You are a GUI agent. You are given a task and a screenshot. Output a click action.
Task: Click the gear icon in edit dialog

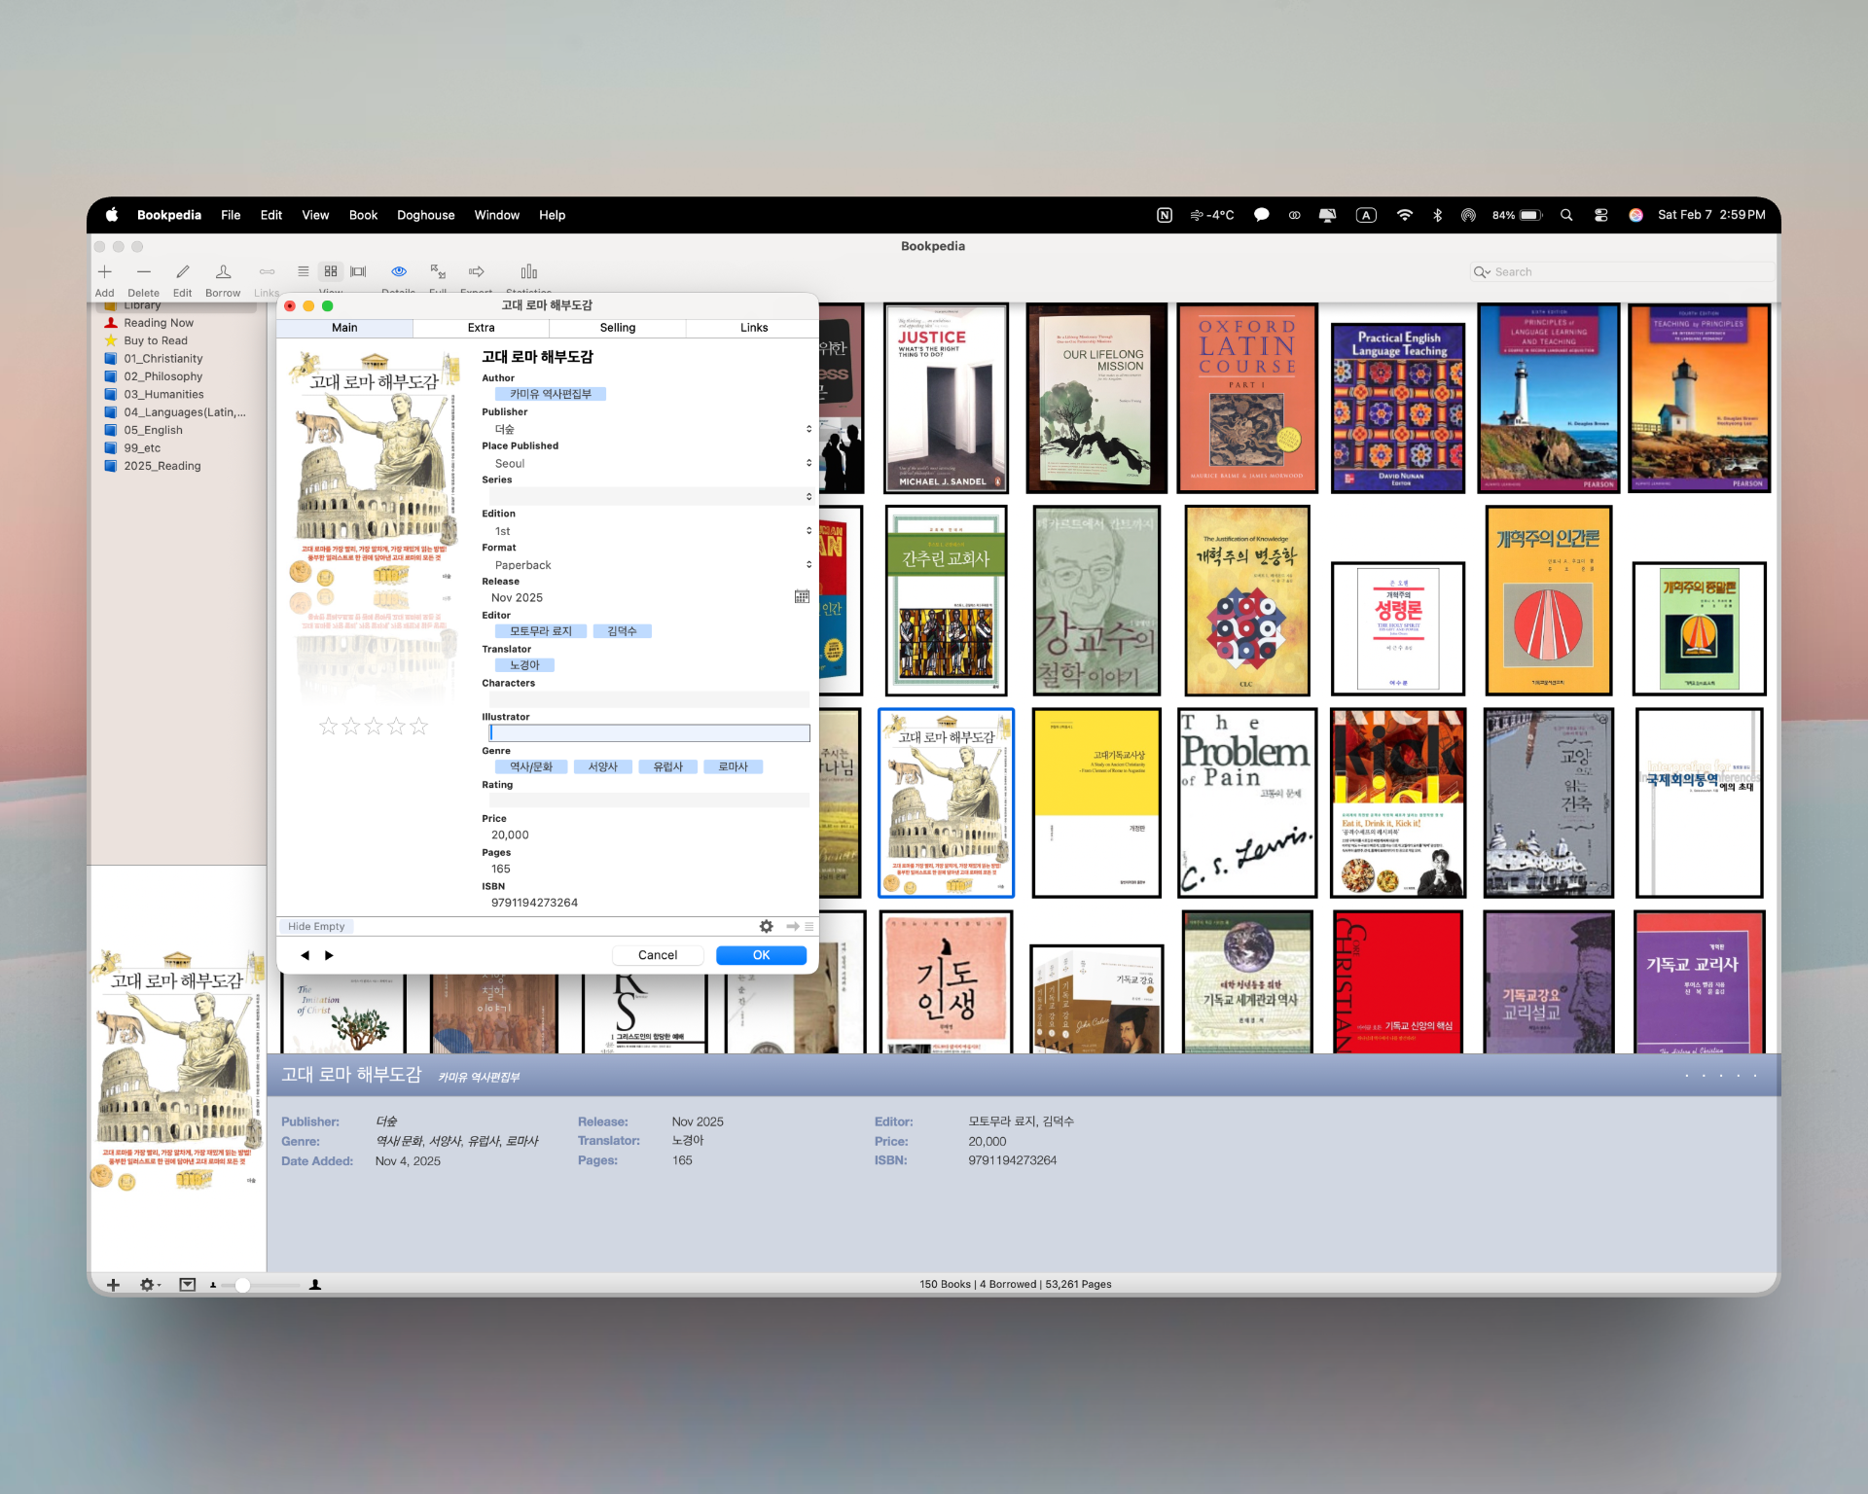coord(767,927)
